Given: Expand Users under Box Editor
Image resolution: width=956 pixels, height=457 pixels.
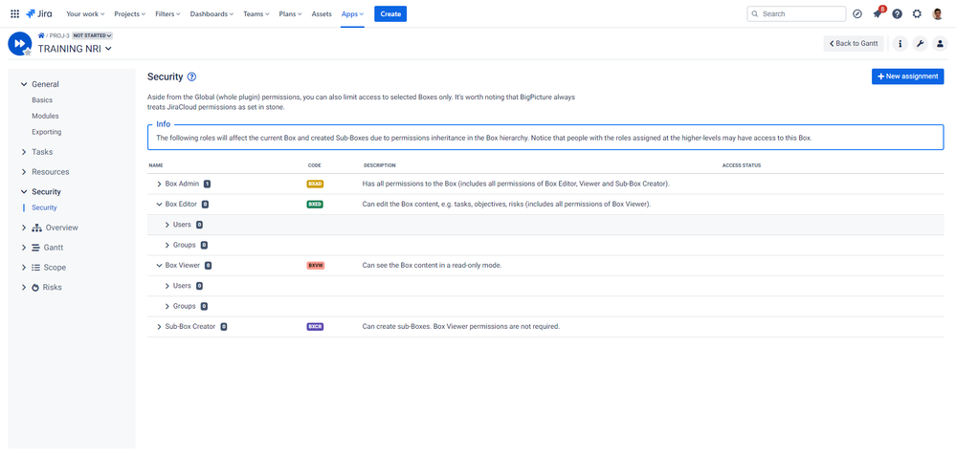Looking at the screenshot, I should 167,225.
